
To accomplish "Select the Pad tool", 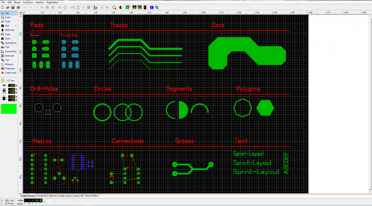I will tap(7, 26).
